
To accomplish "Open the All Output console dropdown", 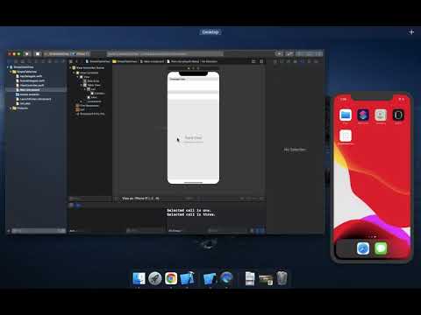I will point(175,231).
